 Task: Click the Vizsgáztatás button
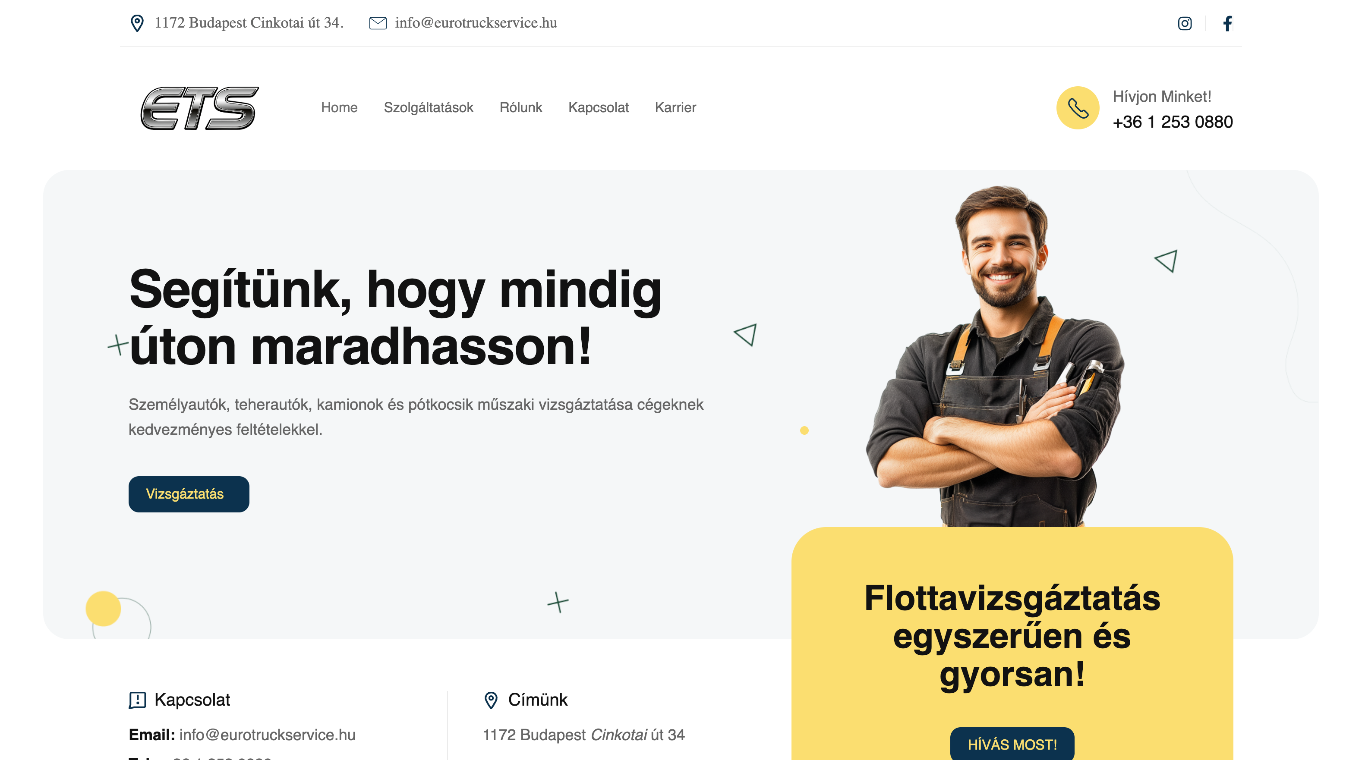(x=189, y=493)
